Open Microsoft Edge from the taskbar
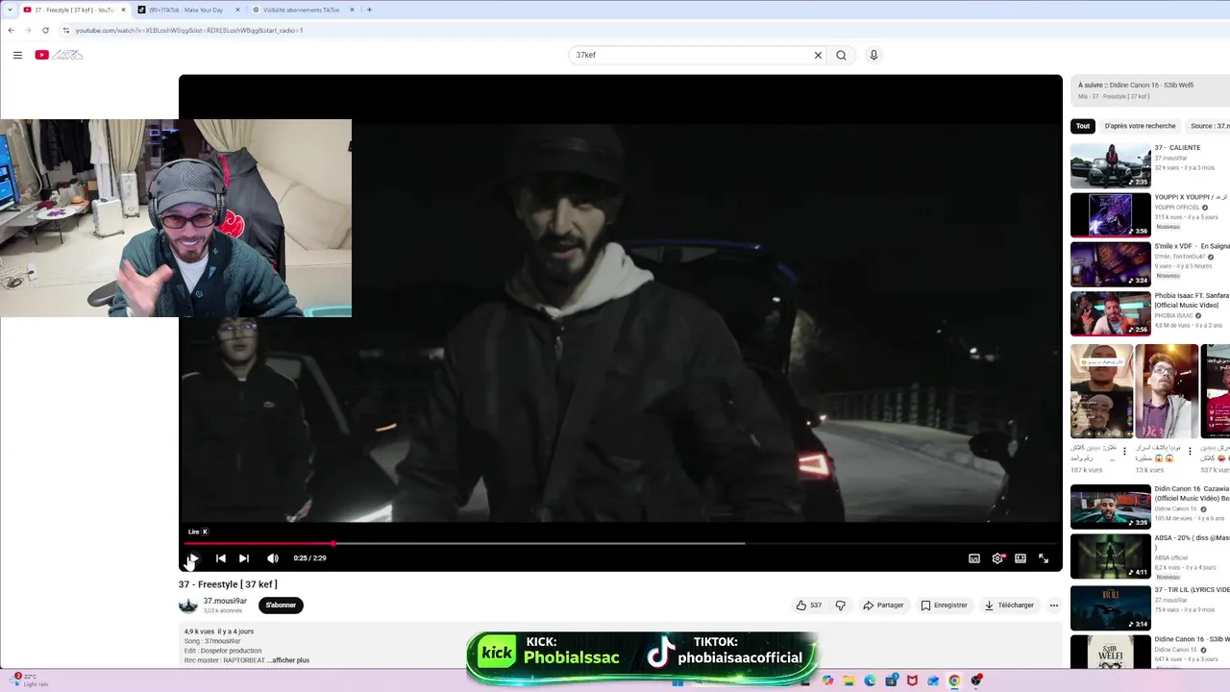Viewport: 1230px width, 692px height. [x=870, y=680]
